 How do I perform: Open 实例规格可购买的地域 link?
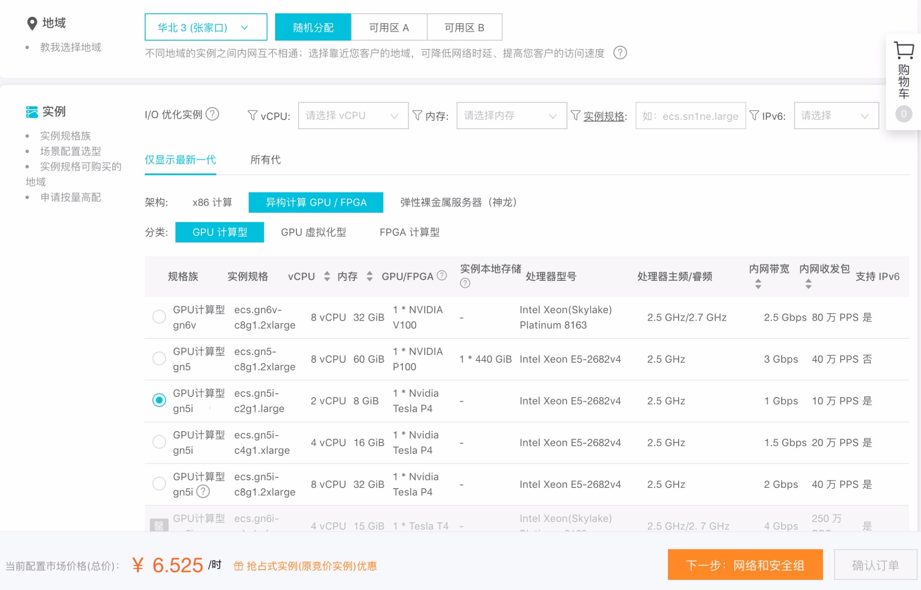coord(74,174)
